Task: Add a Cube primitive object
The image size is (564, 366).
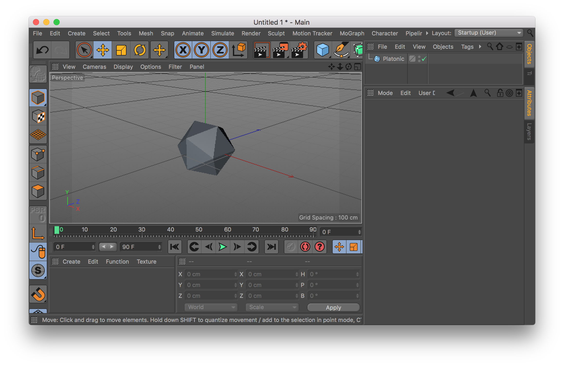Action: 322,50
